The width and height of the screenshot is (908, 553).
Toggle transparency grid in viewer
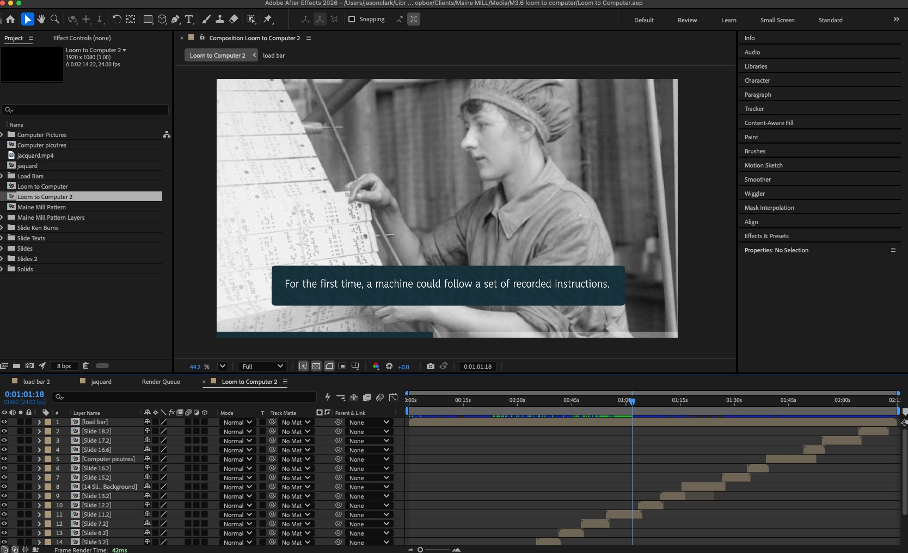click(316, 366)
